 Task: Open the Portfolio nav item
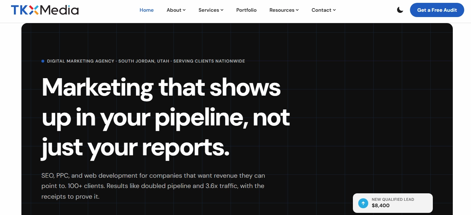(x=246, y=10)
